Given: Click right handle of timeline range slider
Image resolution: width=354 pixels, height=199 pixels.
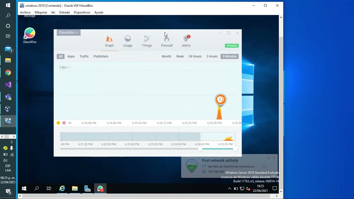Looking at the screenshot, I should (235, 149).
